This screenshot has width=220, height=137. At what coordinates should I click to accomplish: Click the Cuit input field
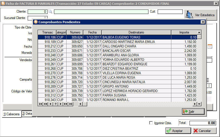point(170,12)
